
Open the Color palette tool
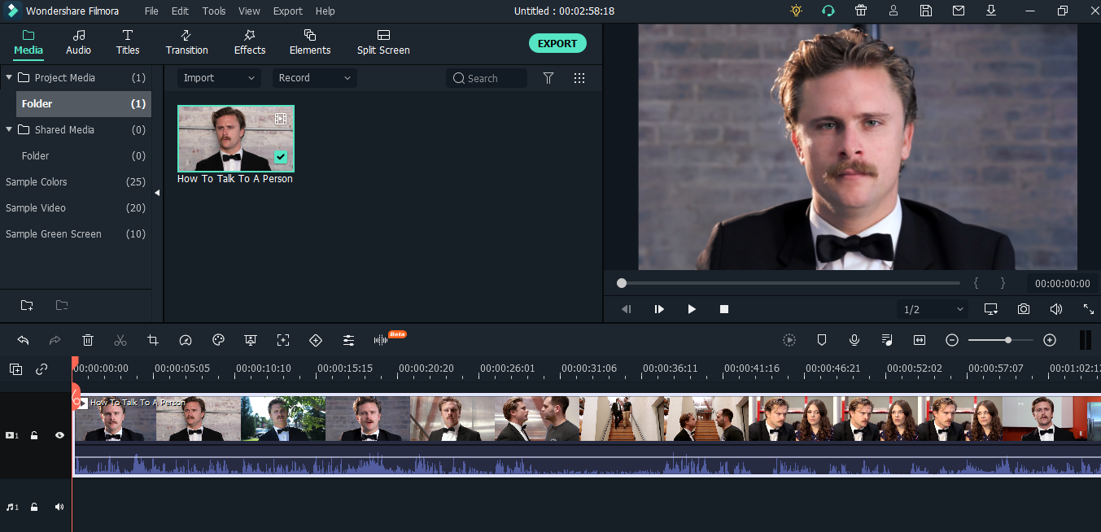pos(218,340)
